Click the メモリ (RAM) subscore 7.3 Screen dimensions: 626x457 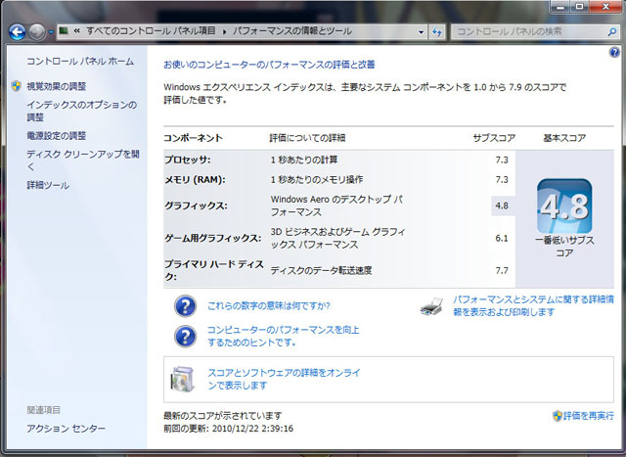(502, 179)
